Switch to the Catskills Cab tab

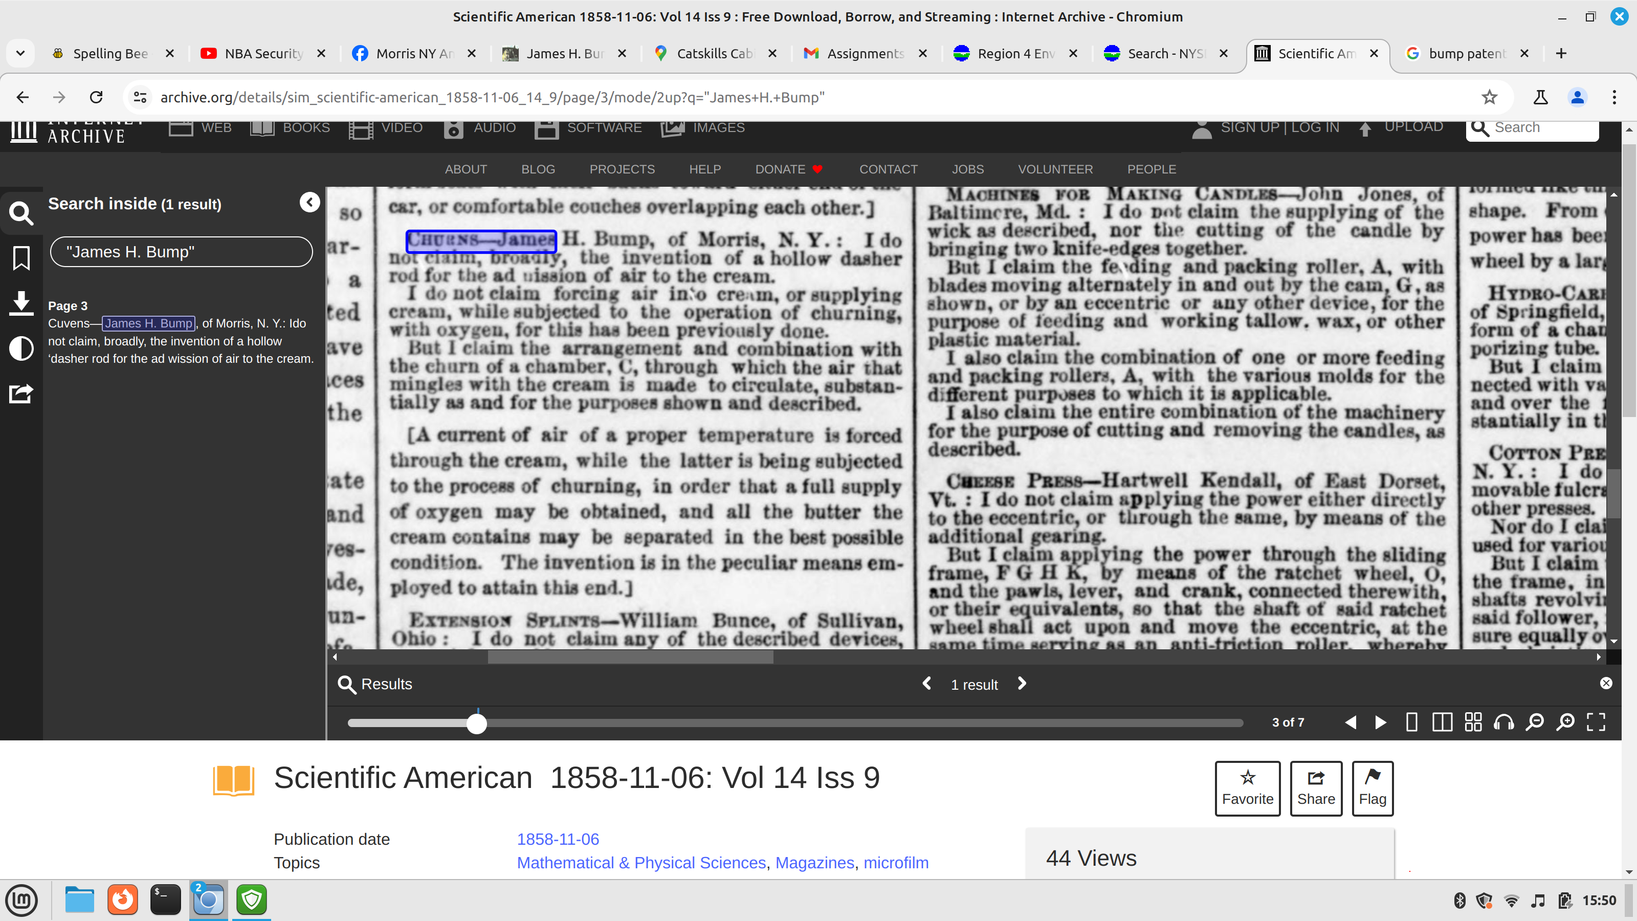[x=714, y=53]
